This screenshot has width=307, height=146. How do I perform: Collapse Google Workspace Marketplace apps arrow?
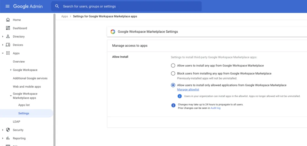click(11, 96)
